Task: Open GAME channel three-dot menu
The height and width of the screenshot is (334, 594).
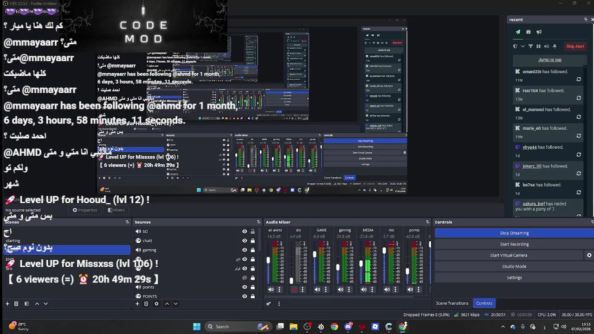Action: tap(326, 289)
